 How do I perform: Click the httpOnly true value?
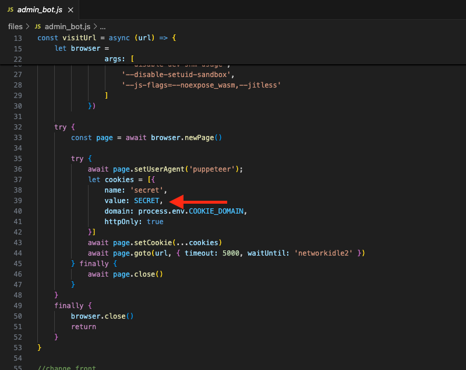[x=155, y=222]
